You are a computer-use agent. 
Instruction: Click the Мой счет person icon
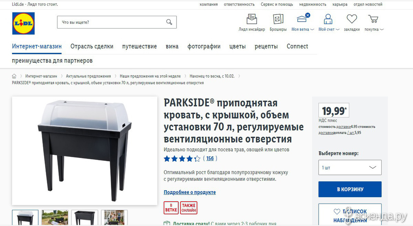click(x=328, y=19)
